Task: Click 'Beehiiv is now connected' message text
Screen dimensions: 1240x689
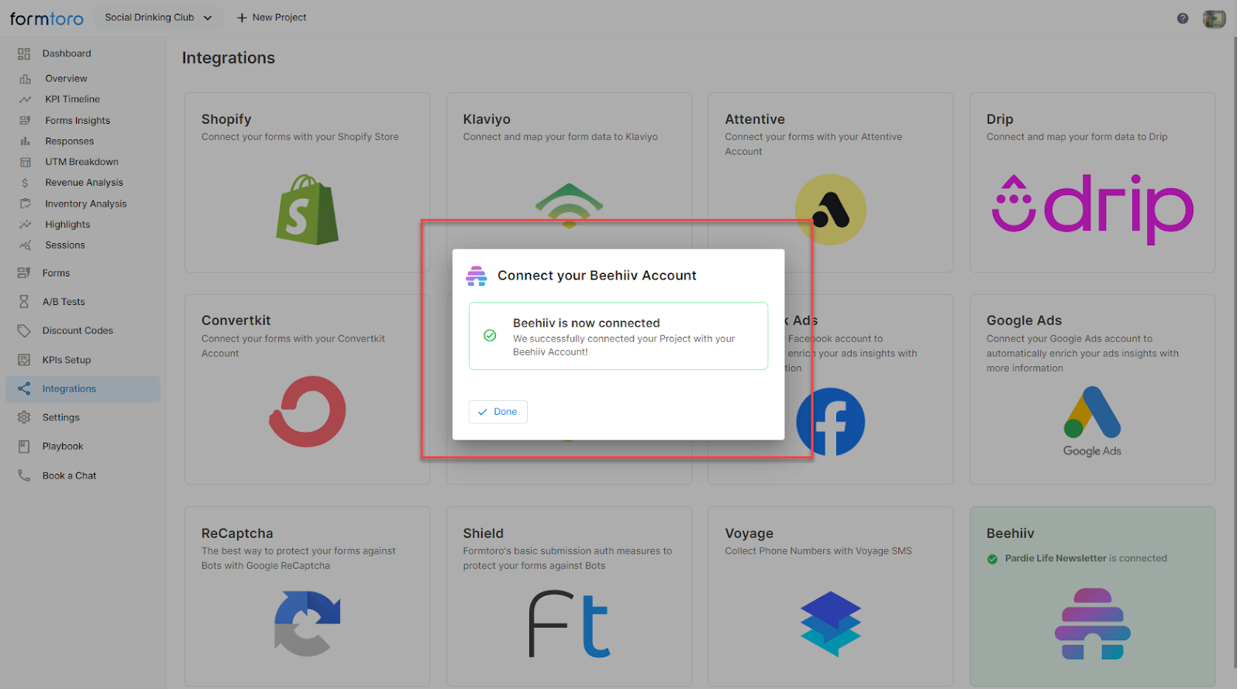Action: pos(586,323)
